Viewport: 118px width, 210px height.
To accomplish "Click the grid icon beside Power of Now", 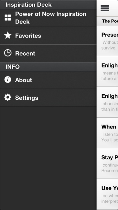I will (x=8, y=18).
